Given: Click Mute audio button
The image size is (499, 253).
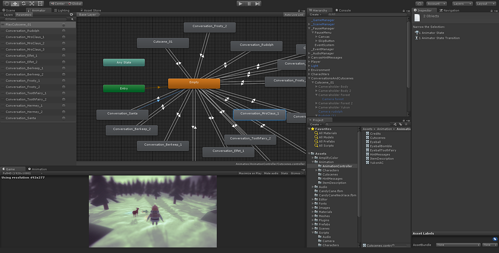Looking at the screenshot, I should pos(271,174).
